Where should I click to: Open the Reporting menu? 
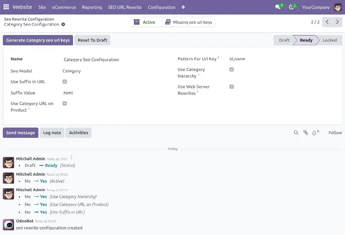click(92, 7)
